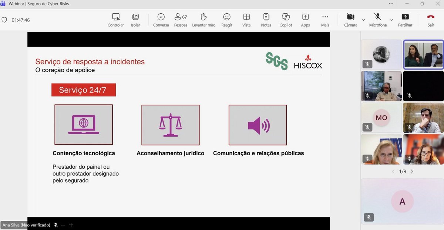Select the MO participant tile

381,118
